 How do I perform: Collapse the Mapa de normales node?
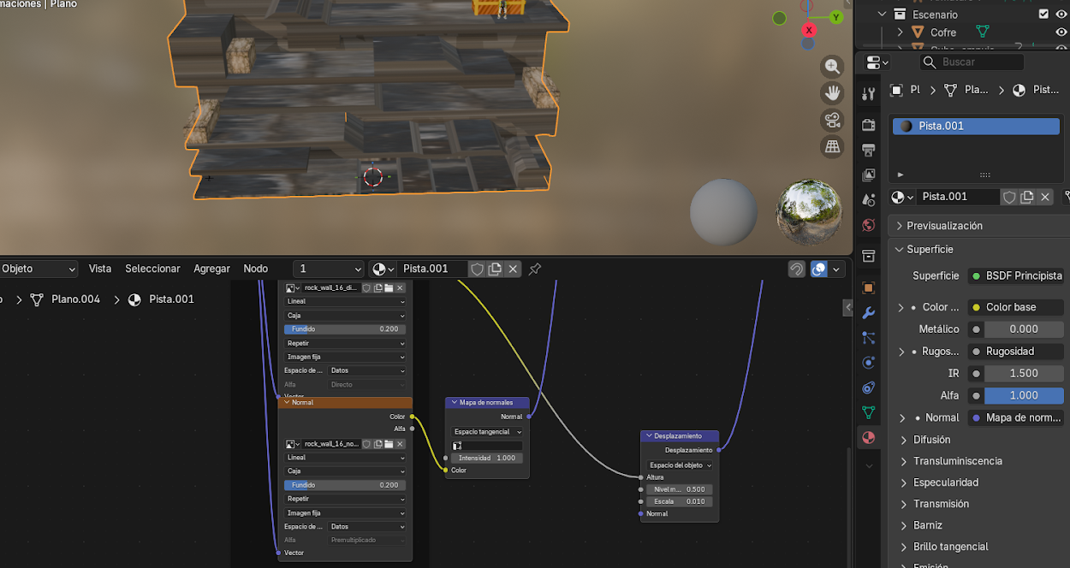(x=454, y=402)
